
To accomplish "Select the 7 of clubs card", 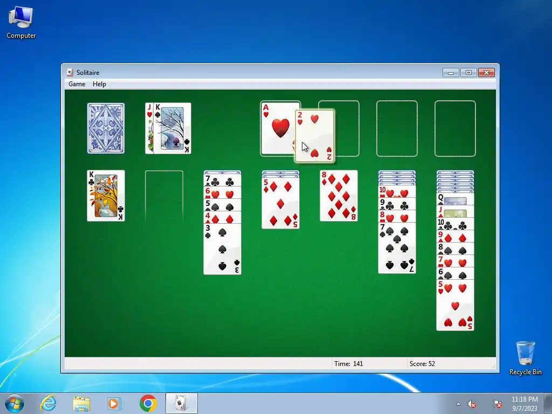I will (222, 180).
